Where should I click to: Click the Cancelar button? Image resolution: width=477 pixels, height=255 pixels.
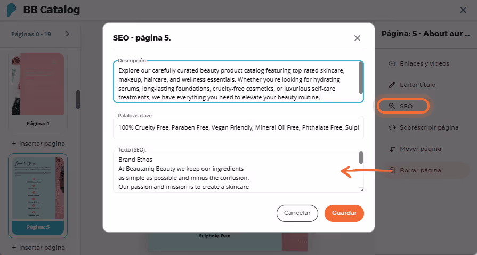click(297, 213)
